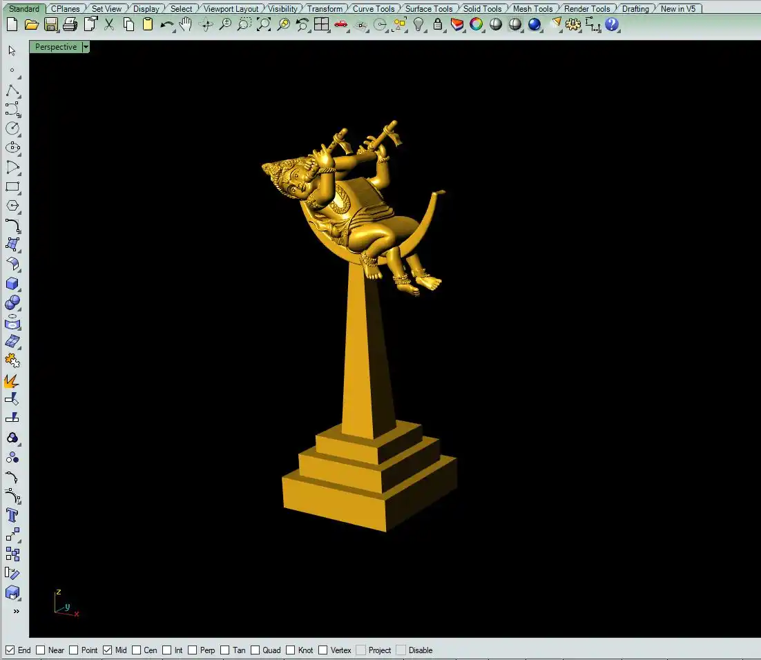Viewport: 761px width, 660px height.
Task: Open the lock objects padlock icon
Action: point(438,25)
